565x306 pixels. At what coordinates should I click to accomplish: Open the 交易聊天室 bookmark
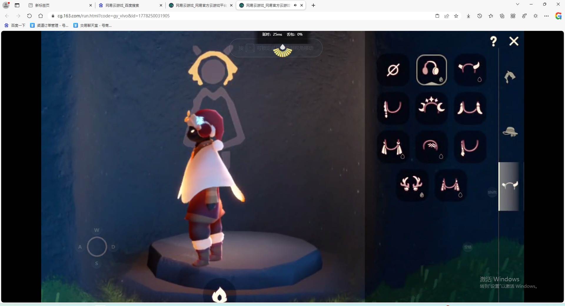(93, 25)
